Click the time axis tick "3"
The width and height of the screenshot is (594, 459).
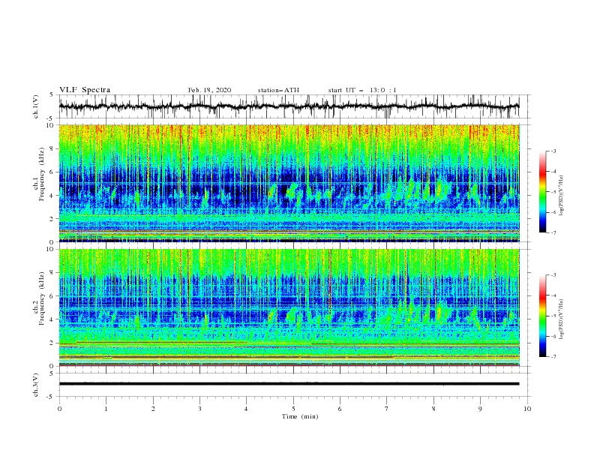click(199, 409)
